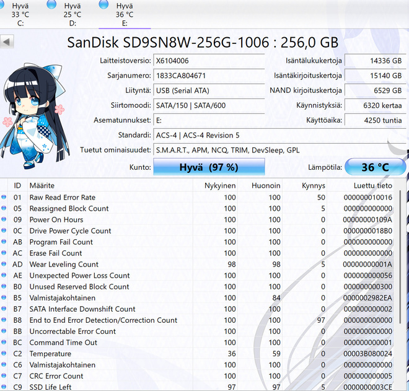409x391 pixels.
Task: Click the previous disk arrow button
Action: point(7,42)
